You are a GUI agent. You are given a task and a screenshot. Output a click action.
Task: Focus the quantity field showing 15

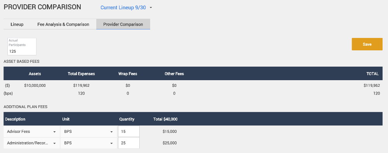point(129,131)
